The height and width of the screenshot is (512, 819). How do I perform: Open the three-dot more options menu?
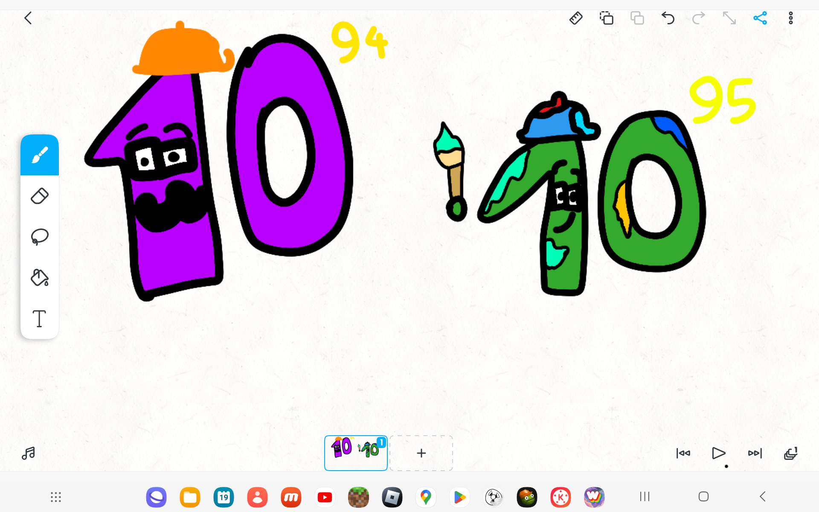click(x=791, y=18)
